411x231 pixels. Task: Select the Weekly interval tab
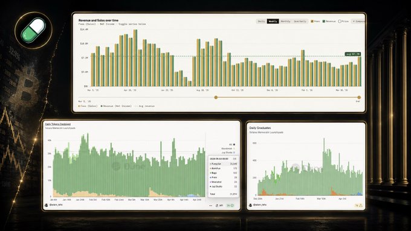273,21
